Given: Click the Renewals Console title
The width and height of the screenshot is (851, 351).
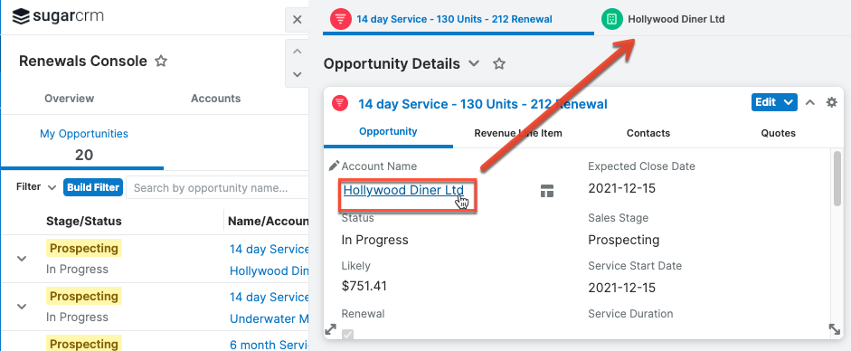Looking at the screenshot, I should [83, 61].
